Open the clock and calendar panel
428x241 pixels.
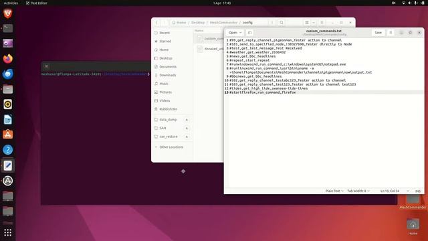pos(222,3)
